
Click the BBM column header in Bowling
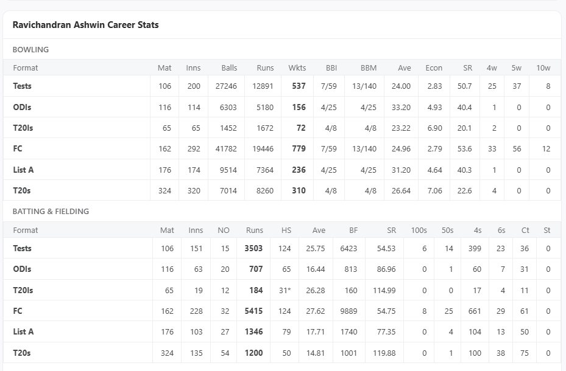pyautogui.click(x=369, y=68)
